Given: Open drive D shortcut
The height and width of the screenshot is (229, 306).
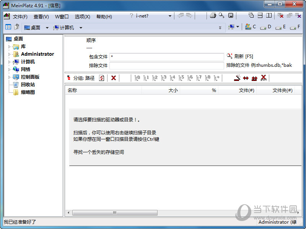Looking at the screenshot, I should click(x=266, y=27).
